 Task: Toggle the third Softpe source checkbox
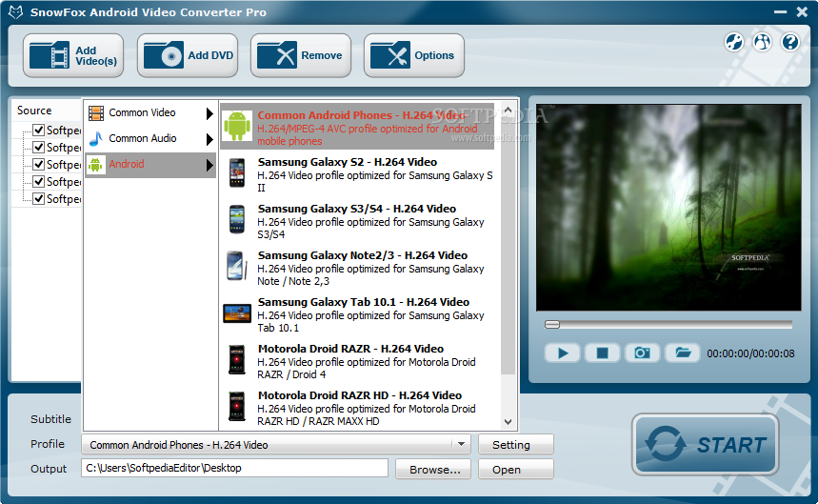39,164
